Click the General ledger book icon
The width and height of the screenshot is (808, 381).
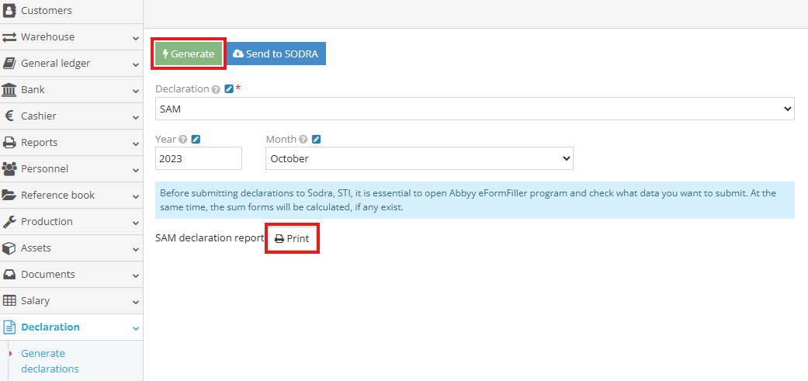9,64
